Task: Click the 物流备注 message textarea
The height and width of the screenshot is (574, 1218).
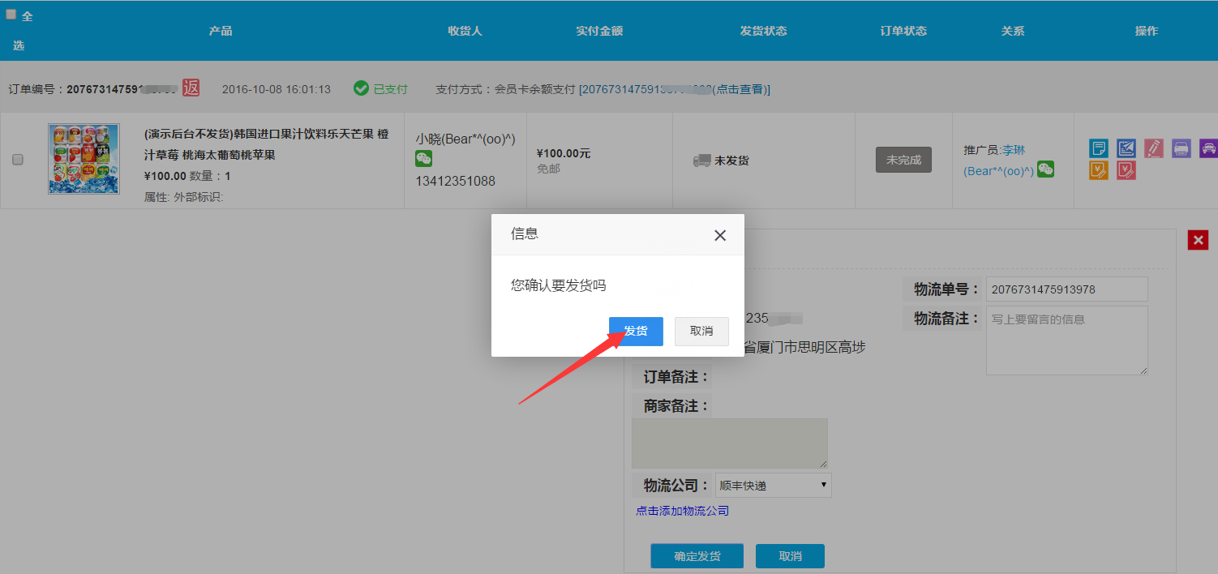Action: click(x=1066, y=340)
